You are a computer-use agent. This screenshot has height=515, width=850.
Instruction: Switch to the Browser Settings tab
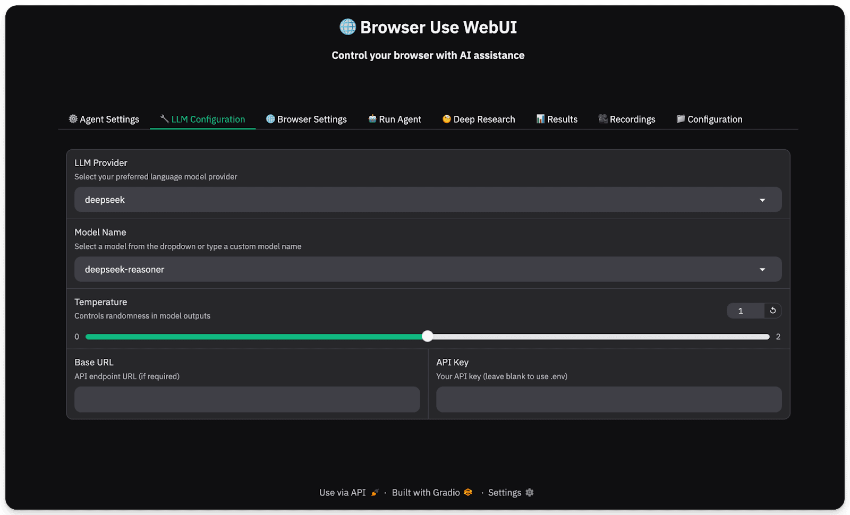307,119
